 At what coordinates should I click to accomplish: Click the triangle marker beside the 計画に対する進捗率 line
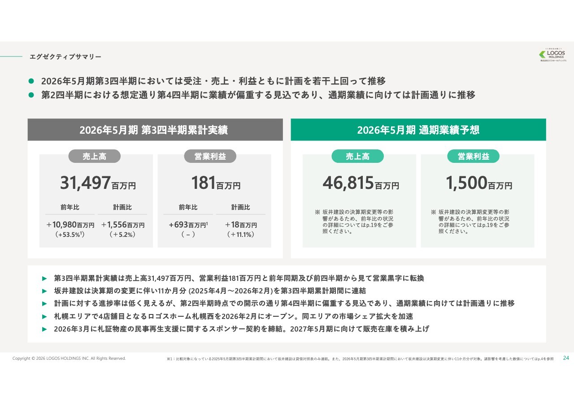44,304
